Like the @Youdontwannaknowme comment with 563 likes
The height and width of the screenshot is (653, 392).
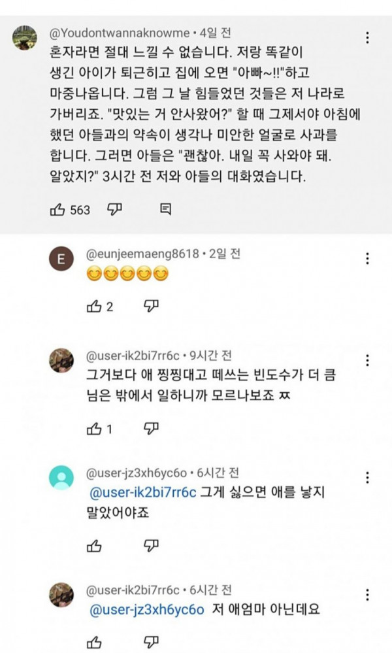point(57,210)
